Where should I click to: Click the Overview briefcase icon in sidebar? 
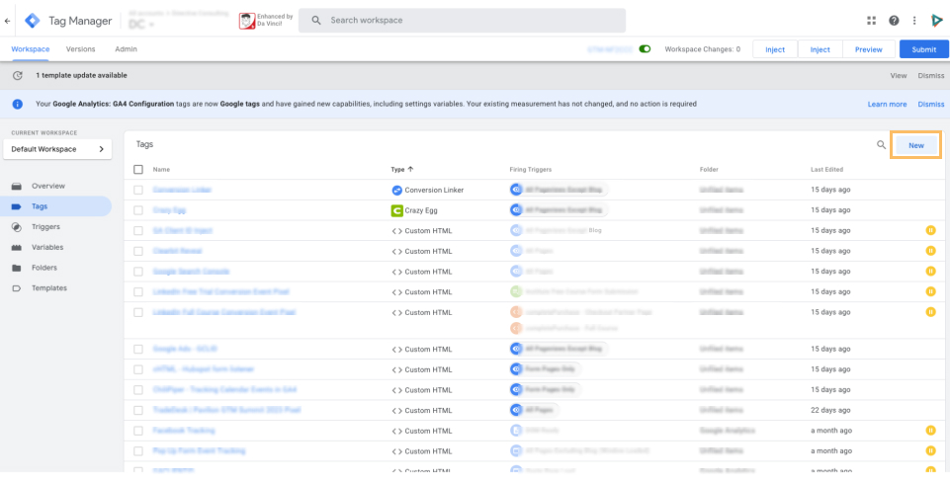pyautogui.click(x=17, y=186)
